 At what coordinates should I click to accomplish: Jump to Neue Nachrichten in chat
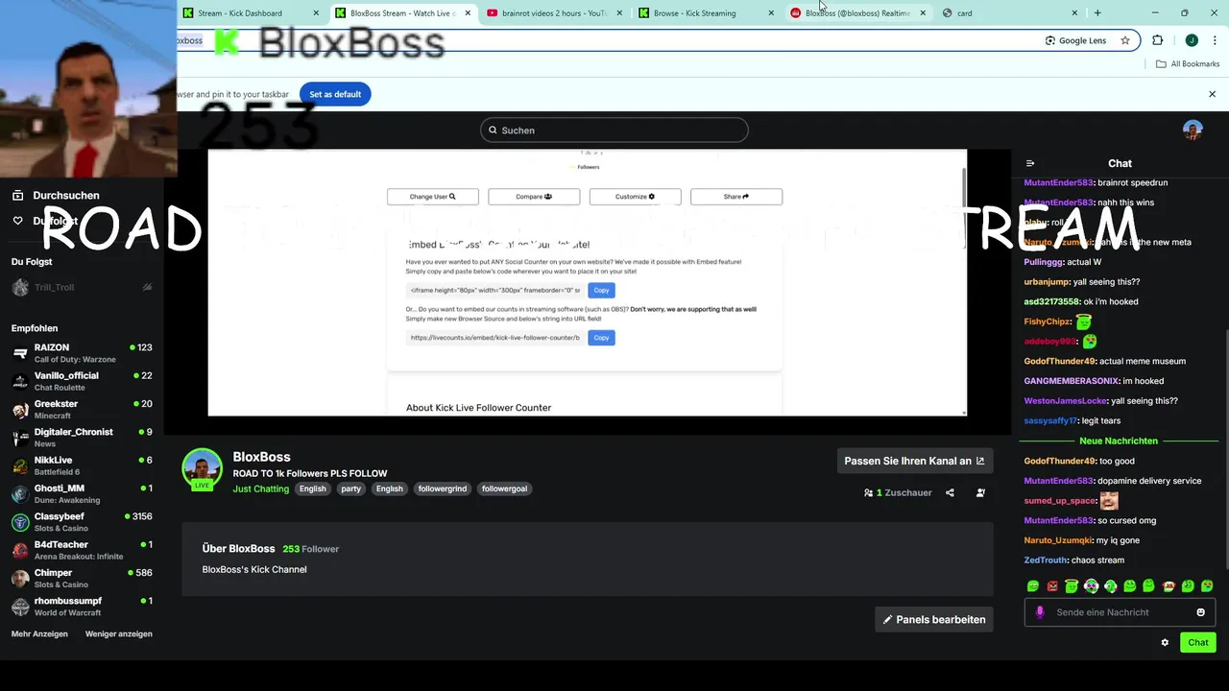(1119, 441)
